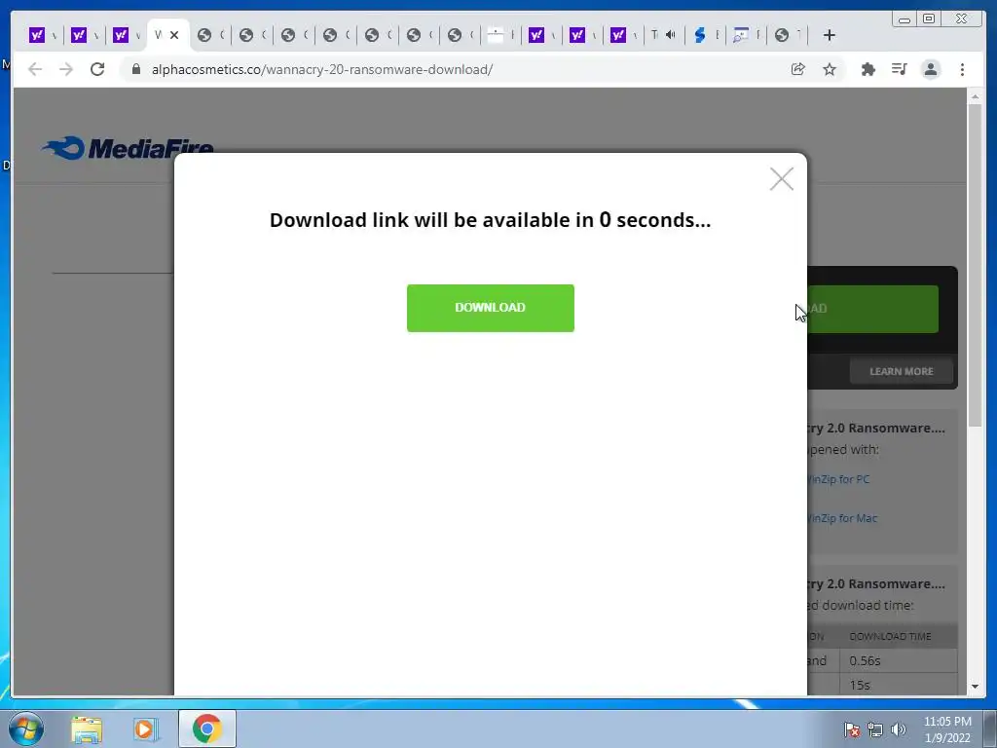Click the MediaFire logo

coord(128,148)
